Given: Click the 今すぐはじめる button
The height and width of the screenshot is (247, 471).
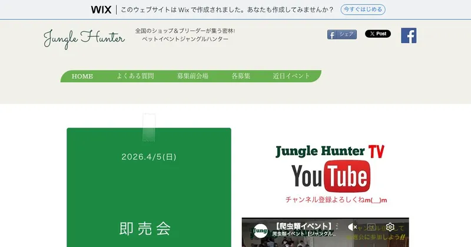Looking at the screenshot, I should click(x=363, y=9).
